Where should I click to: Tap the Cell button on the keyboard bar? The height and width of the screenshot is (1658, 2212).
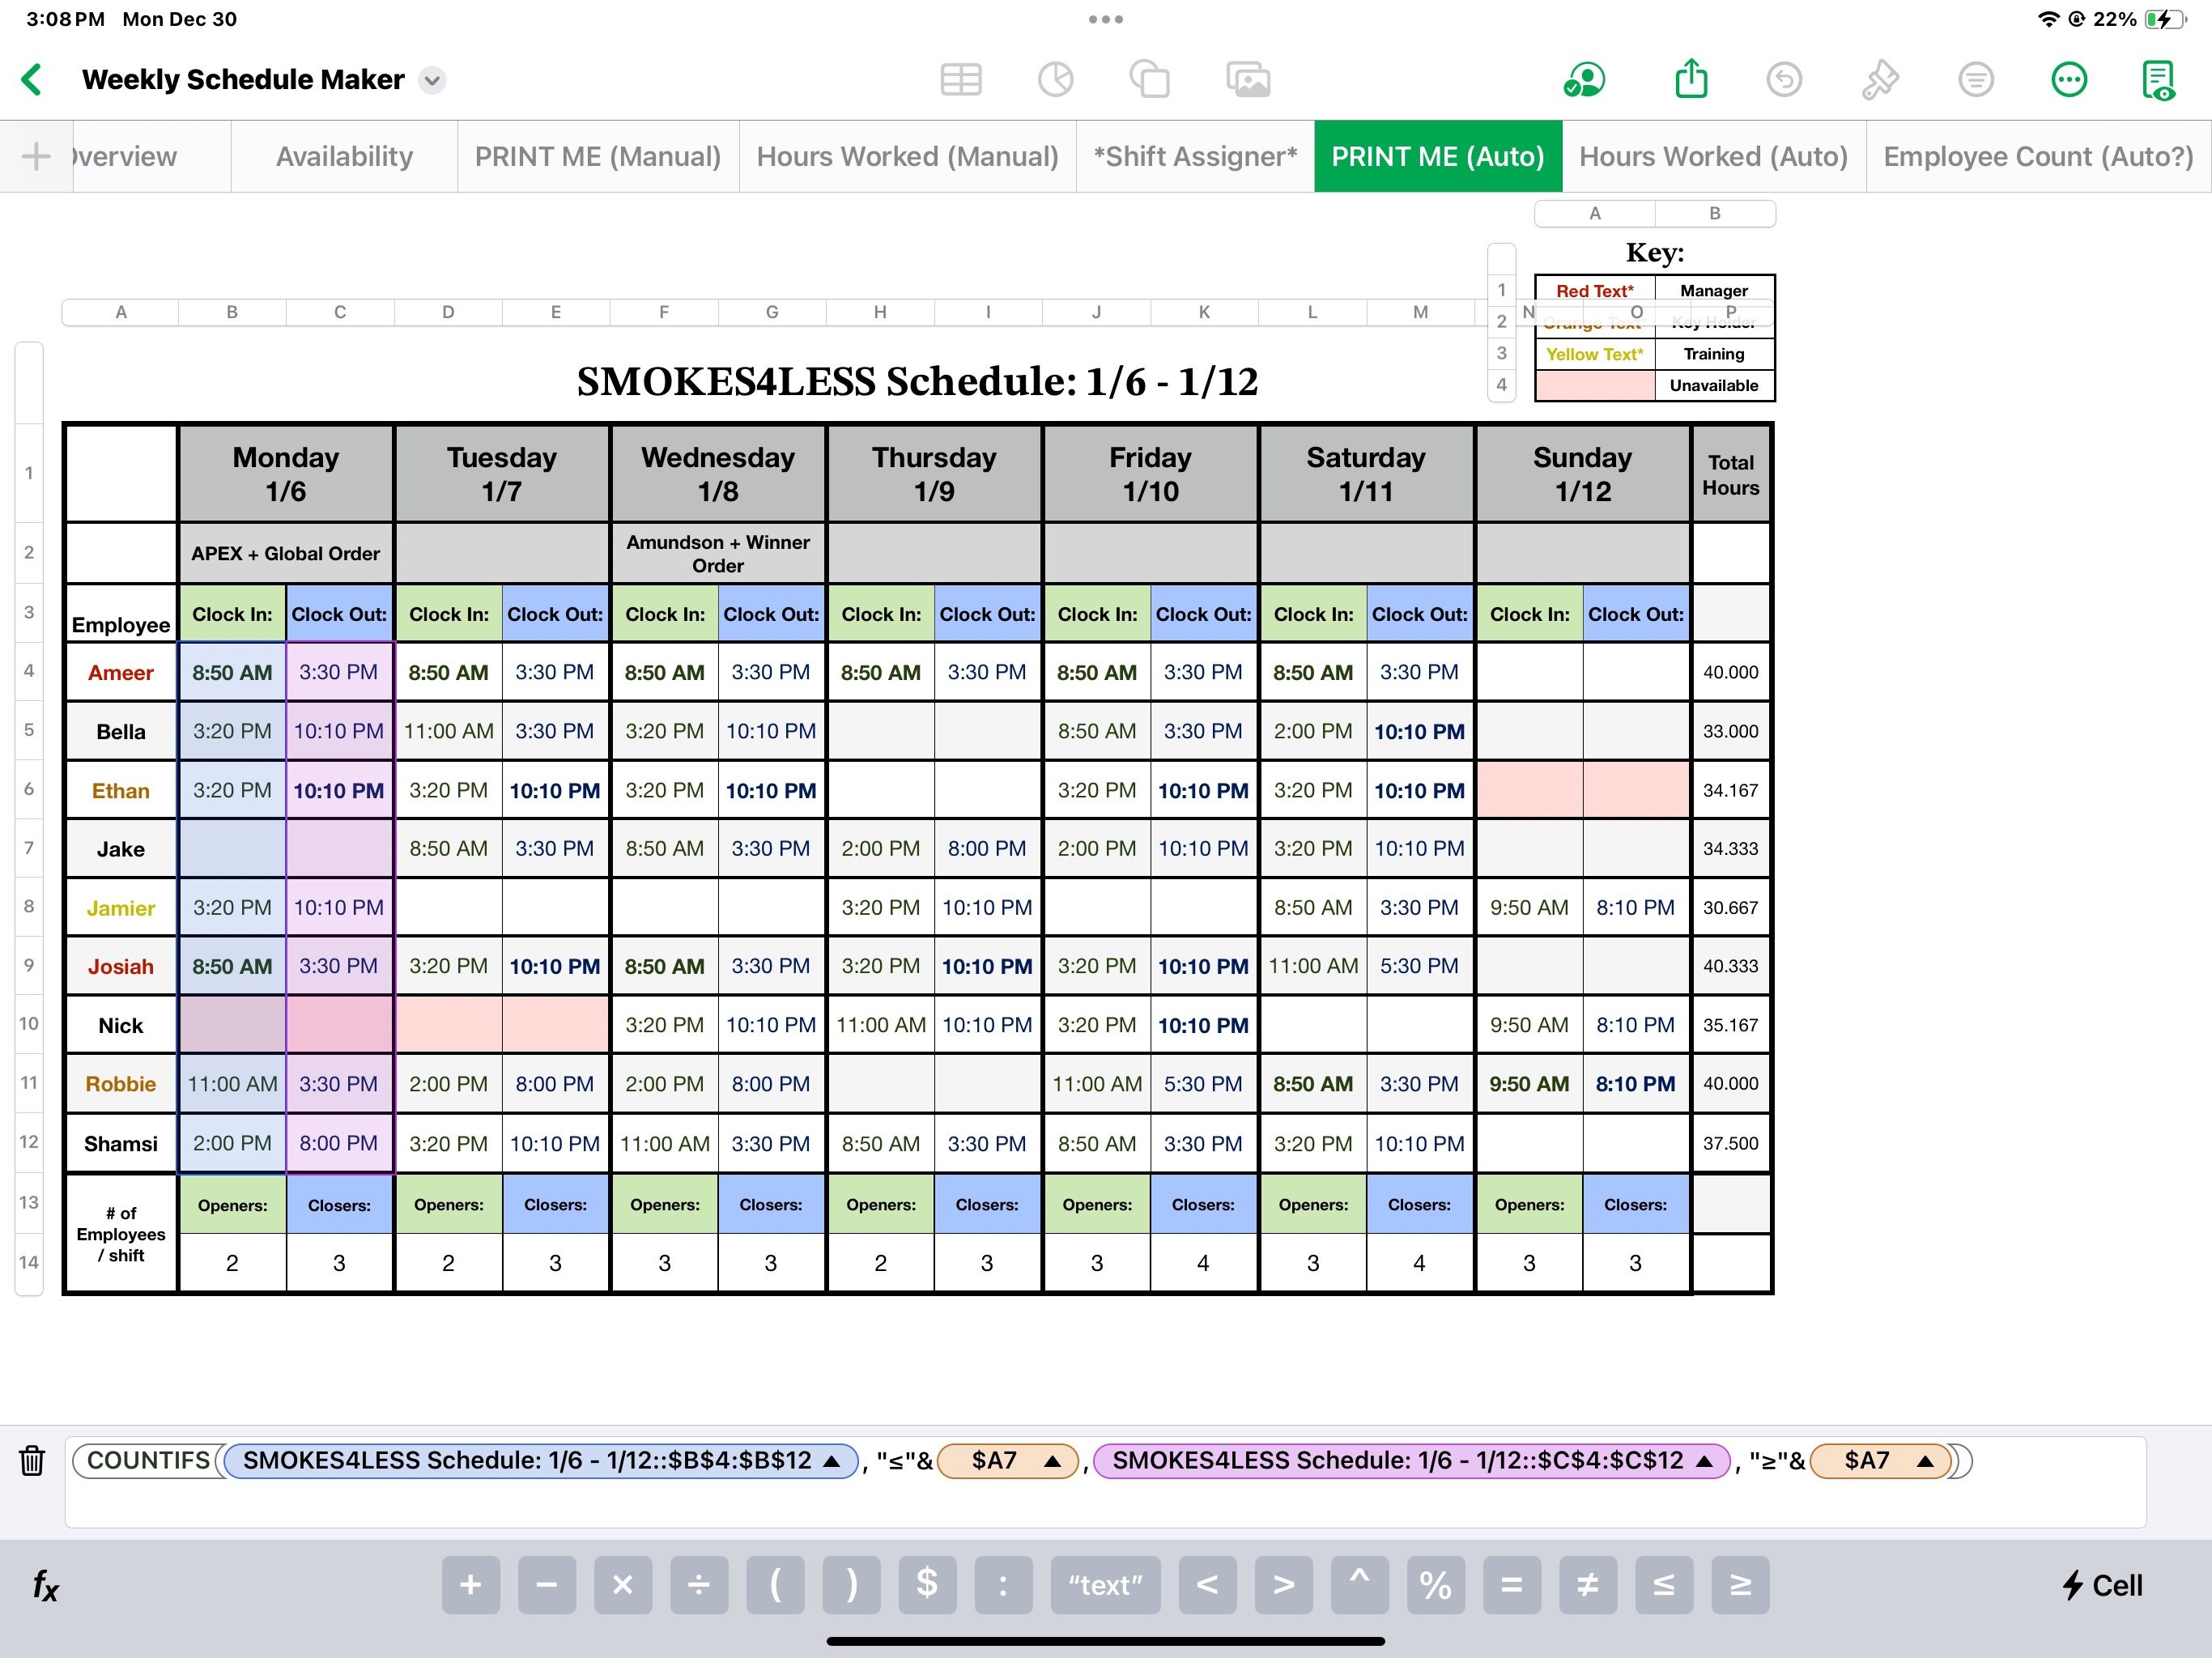pos(2102,1585)
